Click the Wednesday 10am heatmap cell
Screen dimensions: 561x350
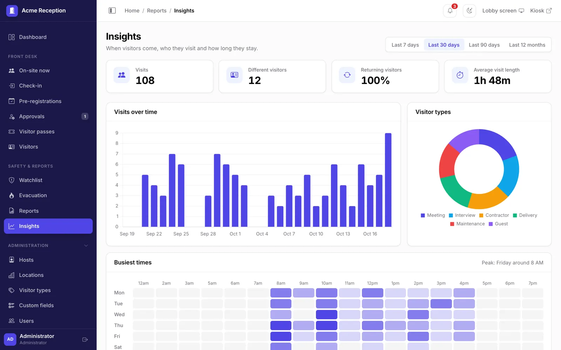click(326, 314)
